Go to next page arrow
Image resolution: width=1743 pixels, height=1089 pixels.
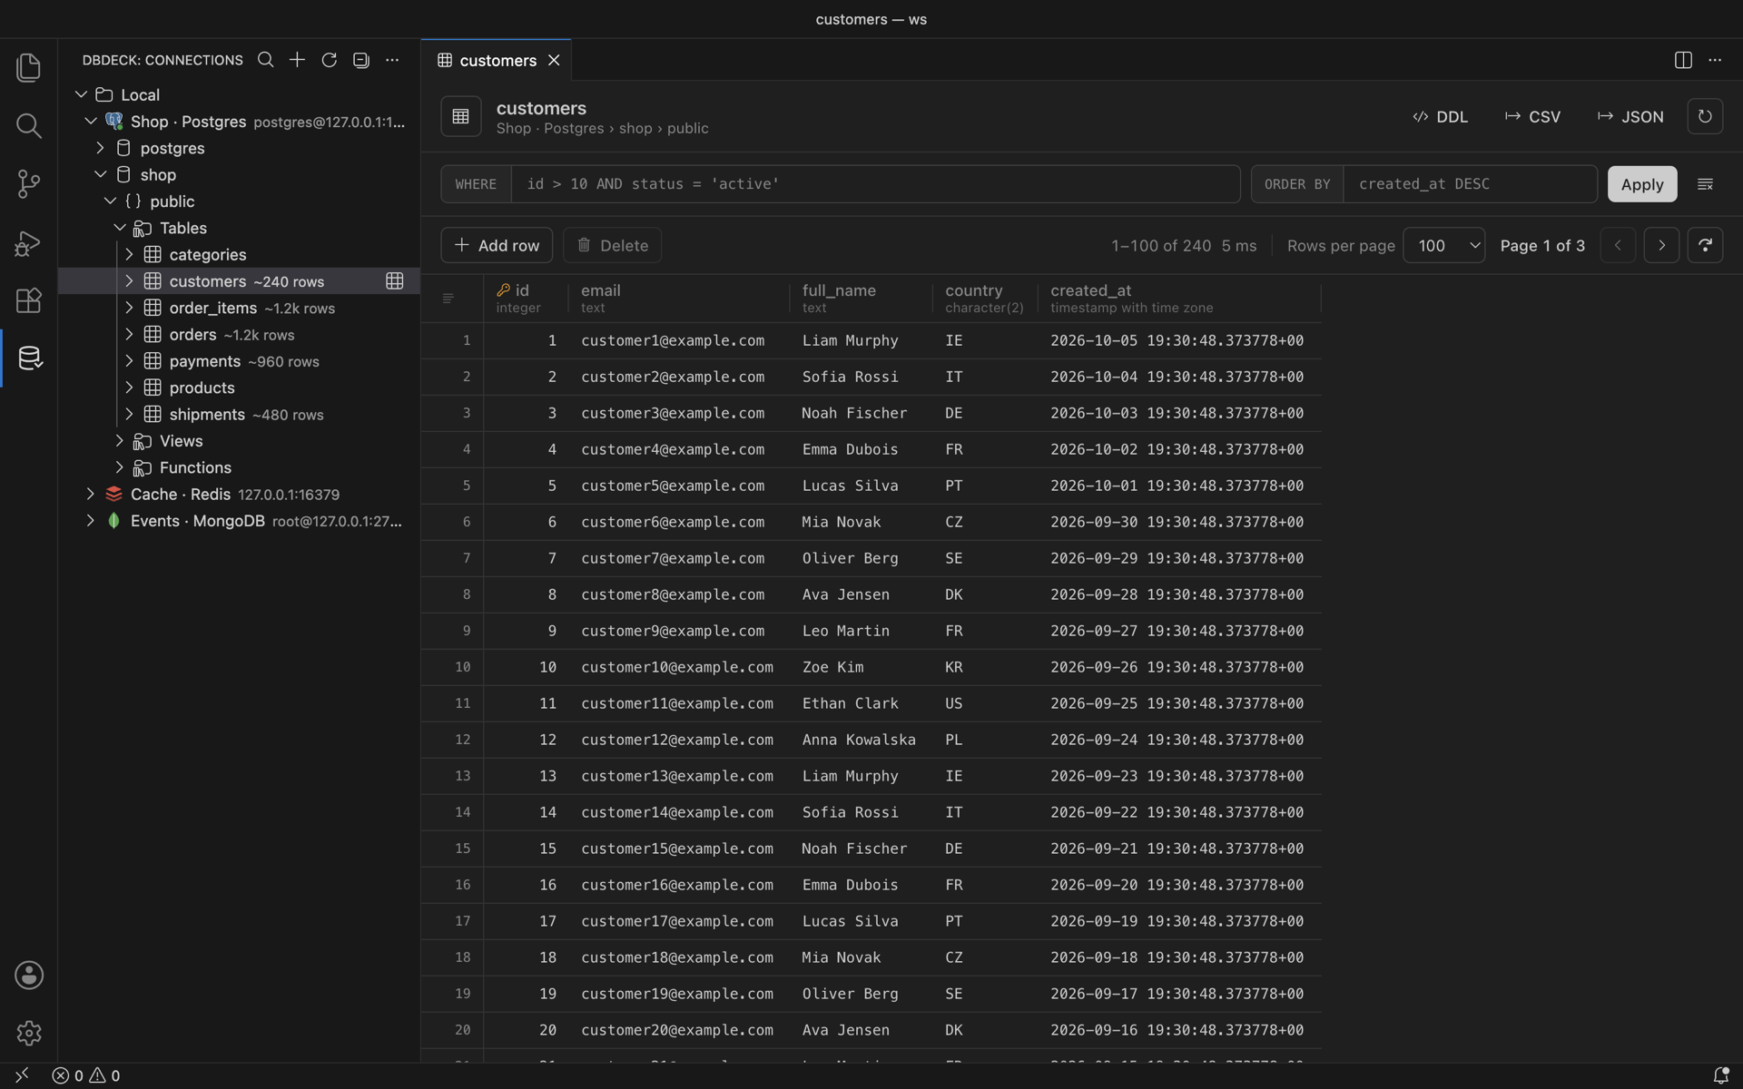1661,245
